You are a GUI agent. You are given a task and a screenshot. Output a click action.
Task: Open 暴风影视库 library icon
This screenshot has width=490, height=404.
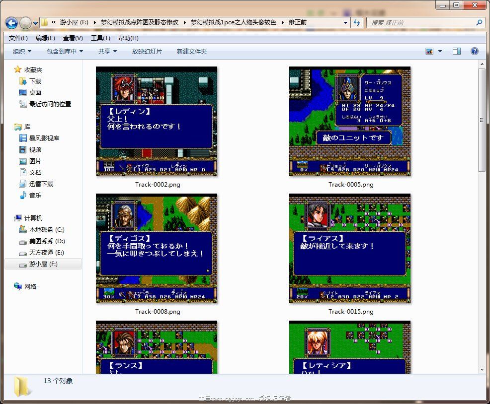tap(22, 138)
